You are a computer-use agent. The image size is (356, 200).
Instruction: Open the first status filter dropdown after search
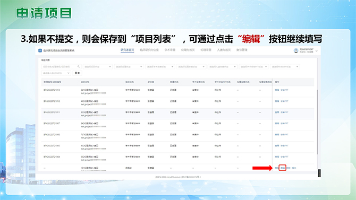pos(97,67)
